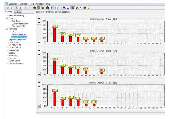170x119 pixels.
Task: Select Real-Time Metering in tree
Action: coord(16,16)
